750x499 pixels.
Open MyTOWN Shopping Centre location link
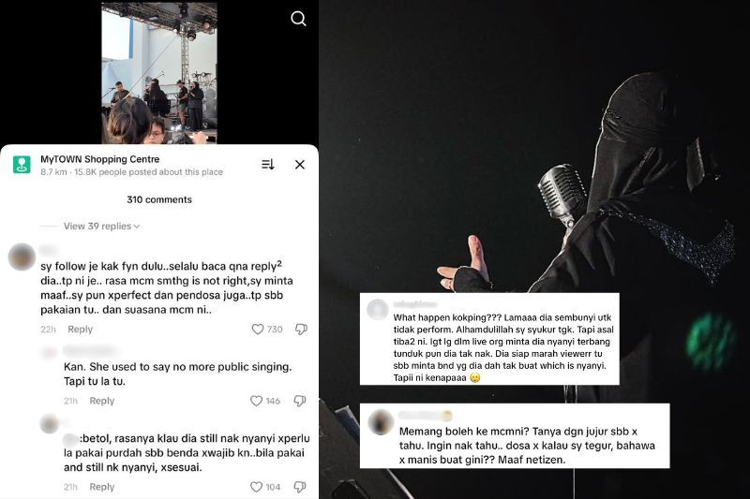[100, 159]
